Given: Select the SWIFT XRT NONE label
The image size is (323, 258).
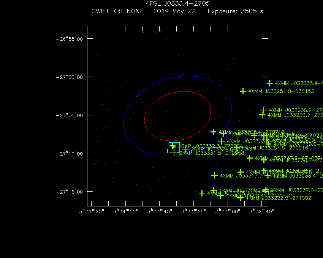Looking at the screenshot, I should (x=118, y=11).
